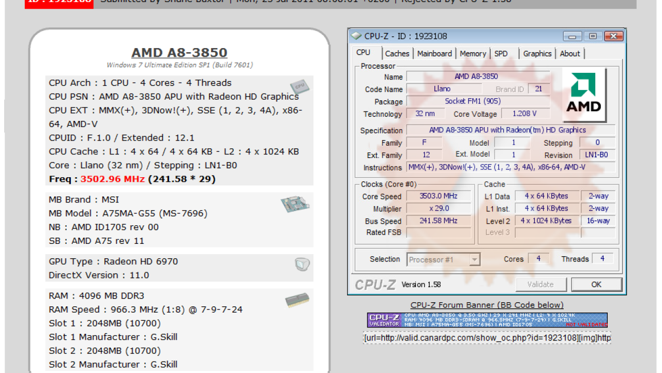662x373 pixels.
Task: Click the Core Voltage field 1.208 V
Action: 524,114
